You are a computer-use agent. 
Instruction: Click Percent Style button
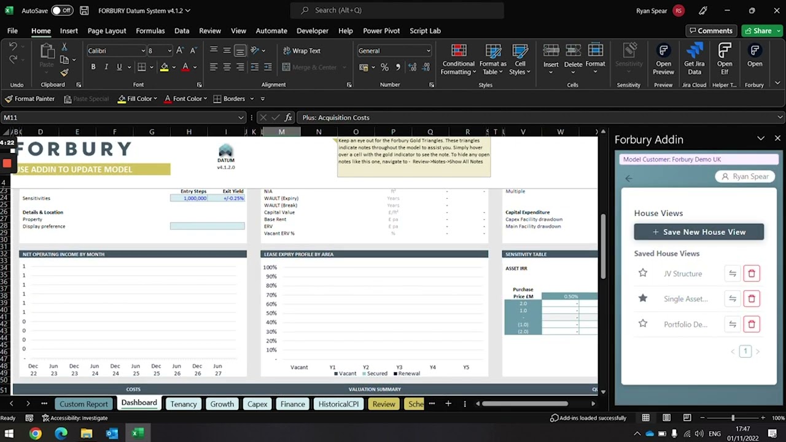[x=384, y=67]
